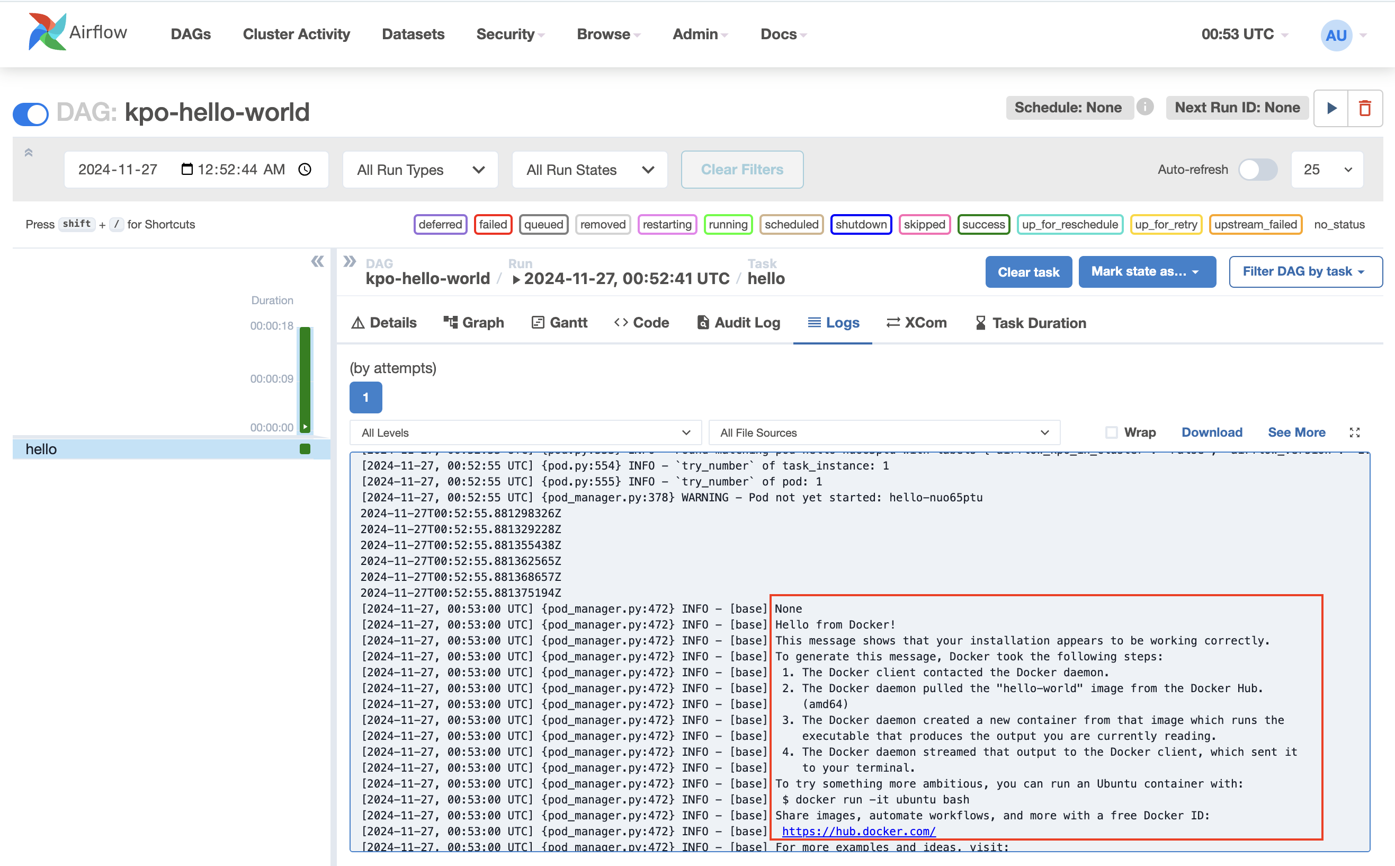
Task: Click the shutdown status legend badge
Action: [x=861, y=225]
